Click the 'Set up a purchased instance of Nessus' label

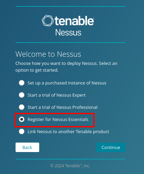click(67, 83)
